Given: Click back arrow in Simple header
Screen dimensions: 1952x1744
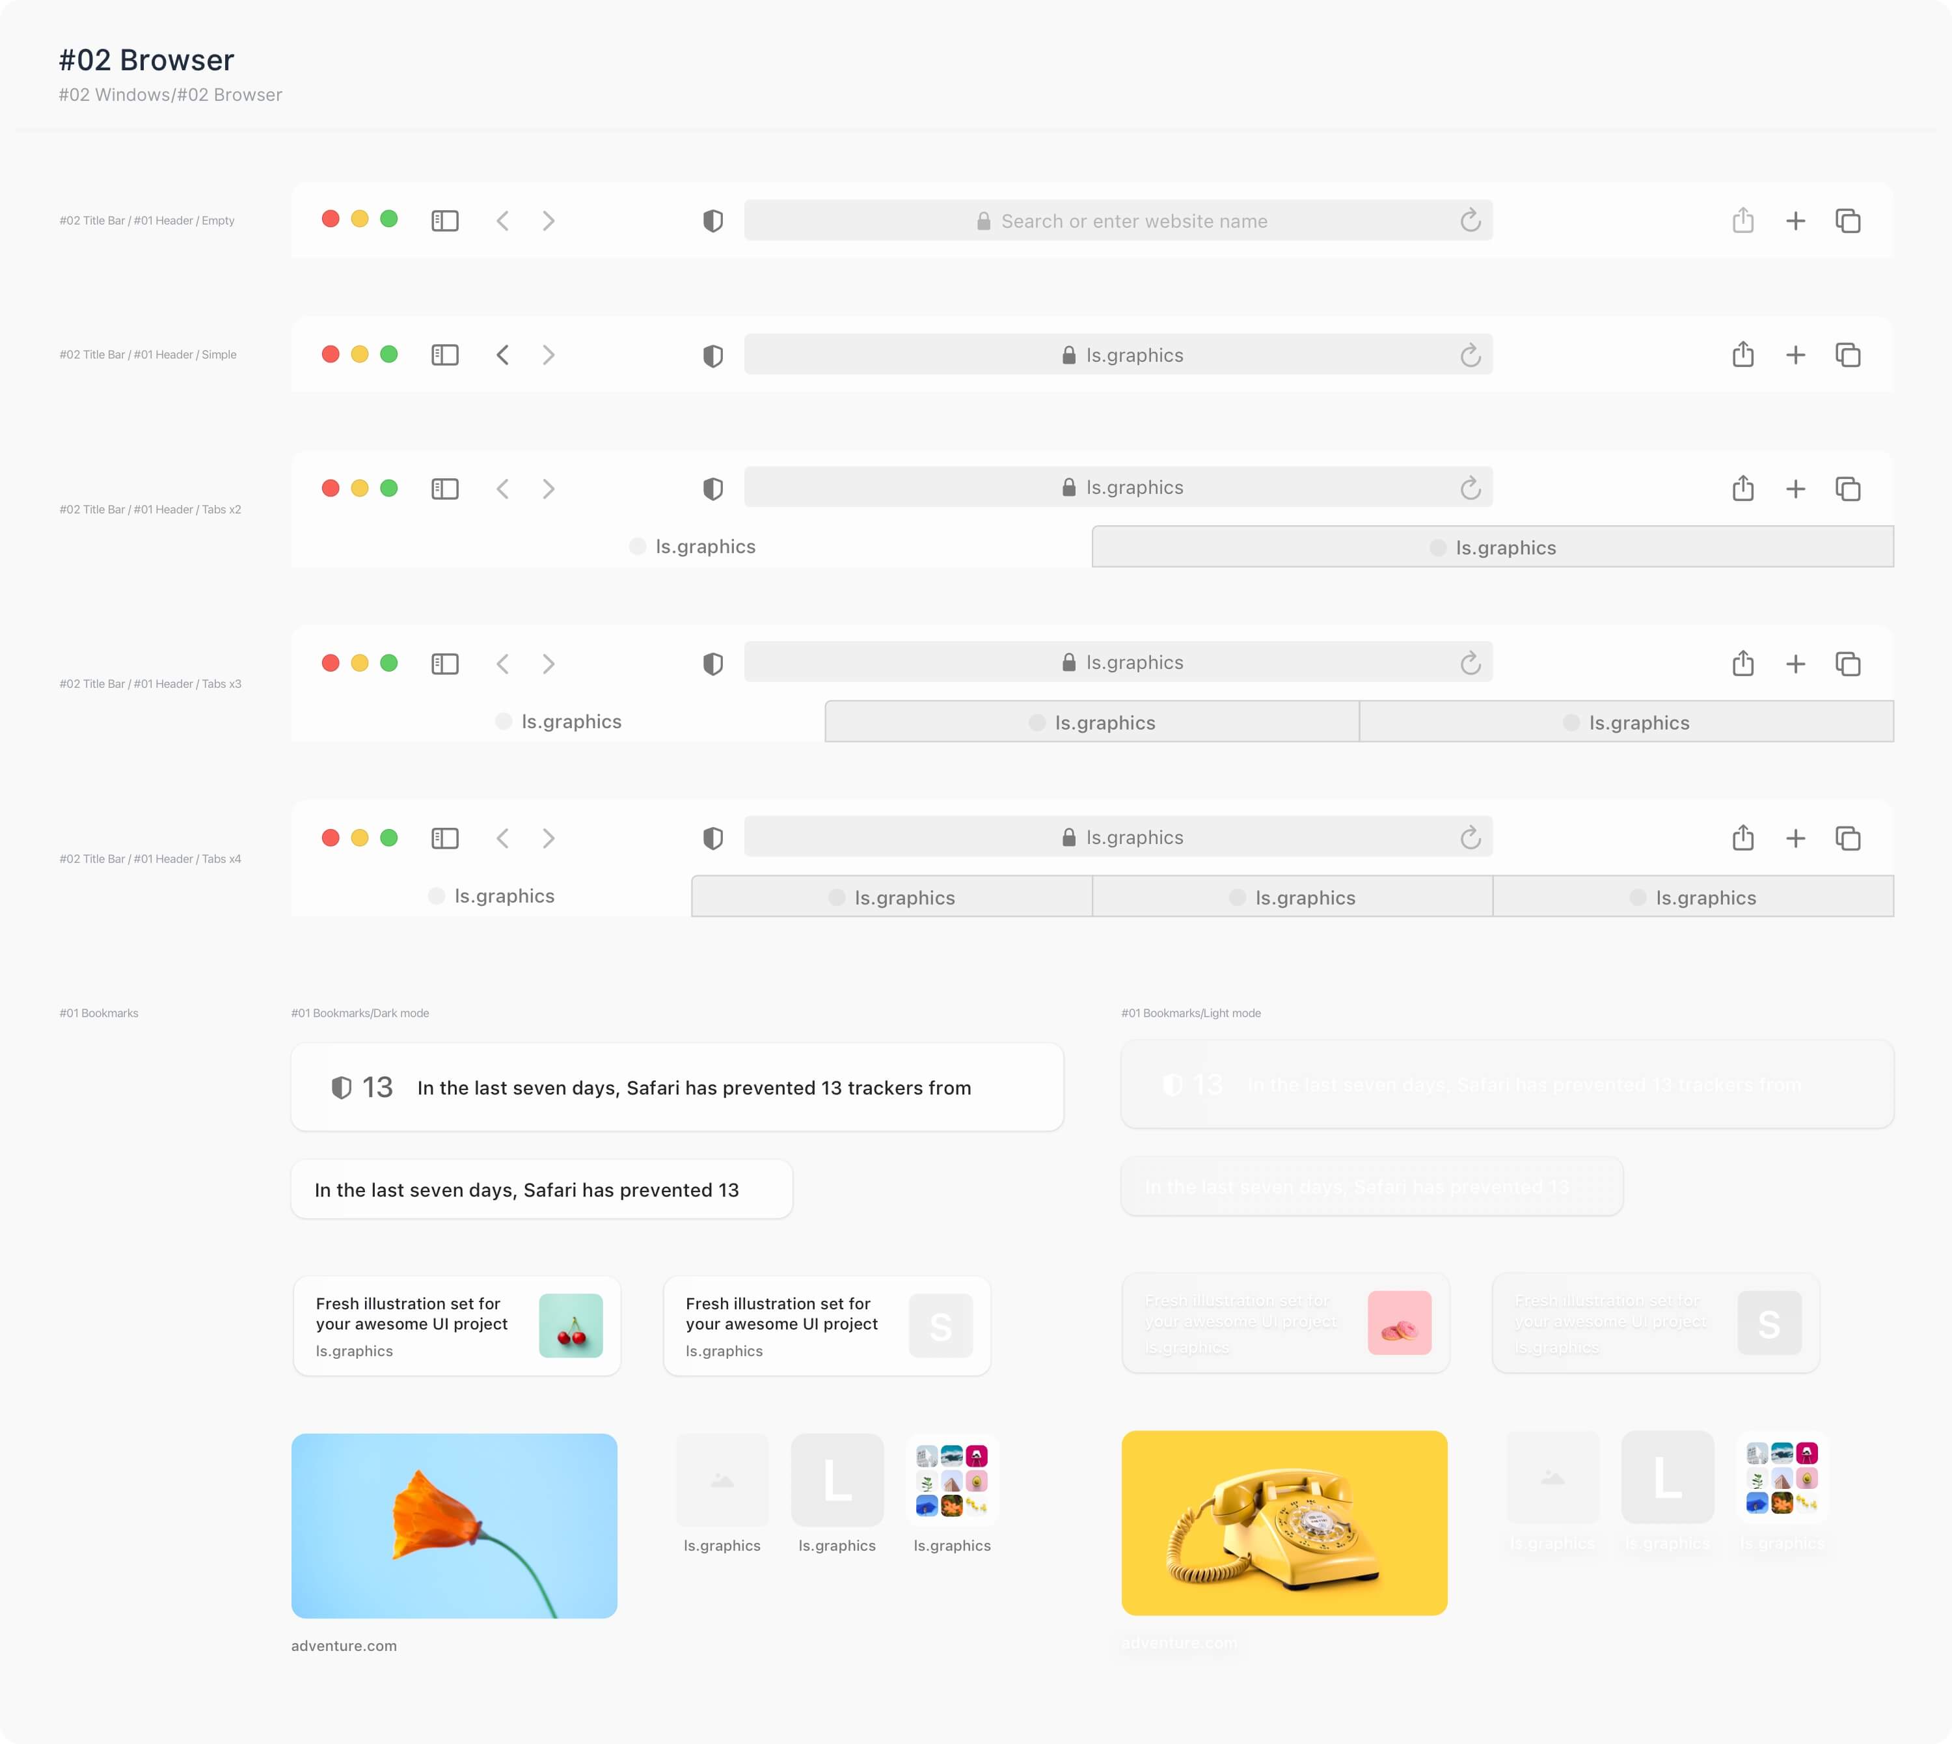Looking at the screenshot, I should [502, 355].
